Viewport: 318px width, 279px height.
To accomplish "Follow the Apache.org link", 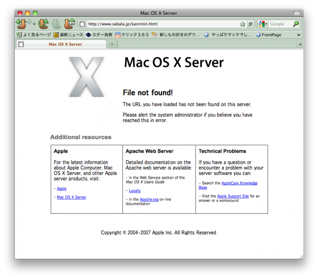I will point(149,199).
